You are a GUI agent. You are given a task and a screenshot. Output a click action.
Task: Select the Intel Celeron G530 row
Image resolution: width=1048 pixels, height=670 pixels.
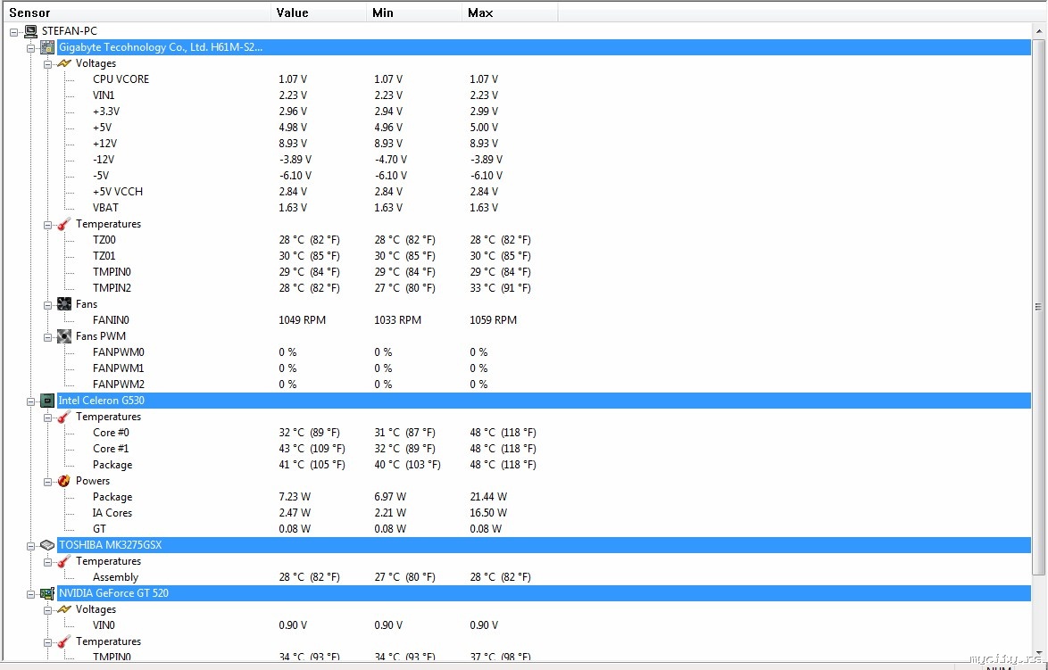[x=544, y=401]
